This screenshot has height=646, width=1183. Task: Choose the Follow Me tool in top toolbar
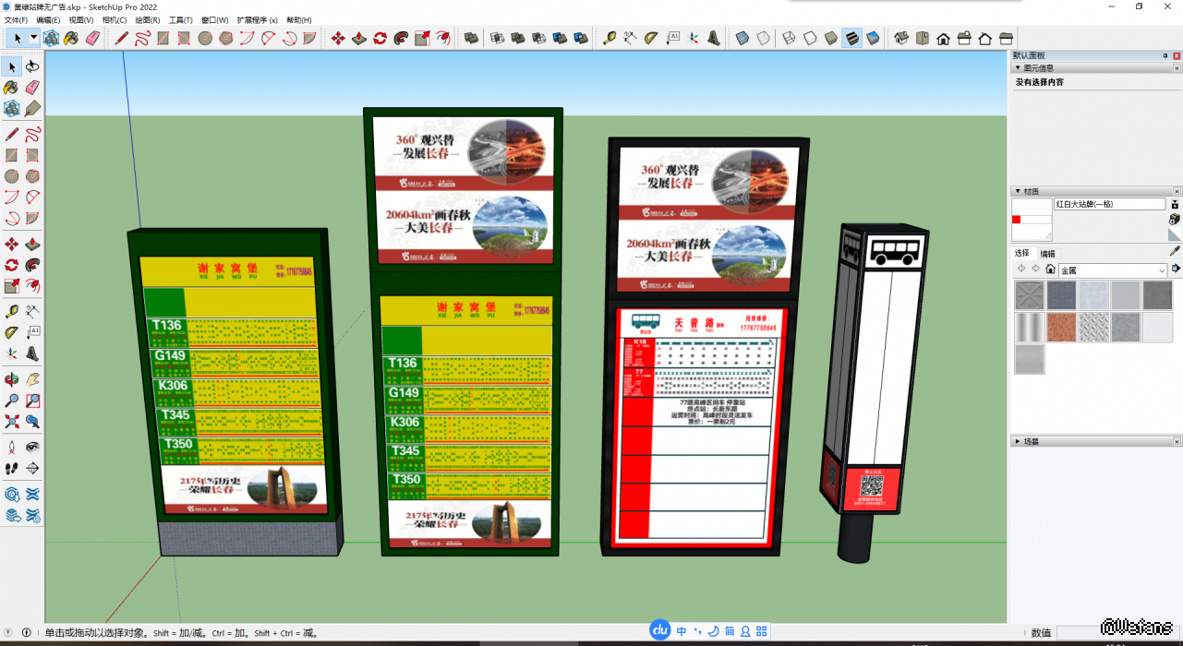click(x=401, y=38)
